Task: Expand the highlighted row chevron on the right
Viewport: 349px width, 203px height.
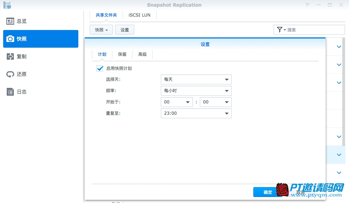Action: (339, 155)
